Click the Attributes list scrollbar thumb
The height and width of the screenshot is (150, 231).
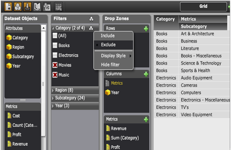tap(43, 84)
